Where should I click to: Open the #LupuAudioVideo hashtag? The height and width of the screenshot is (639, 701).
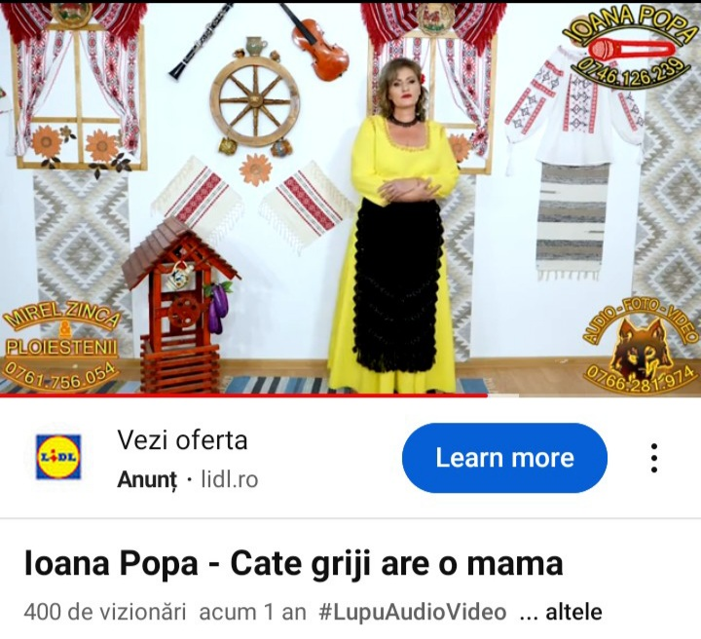412,612
